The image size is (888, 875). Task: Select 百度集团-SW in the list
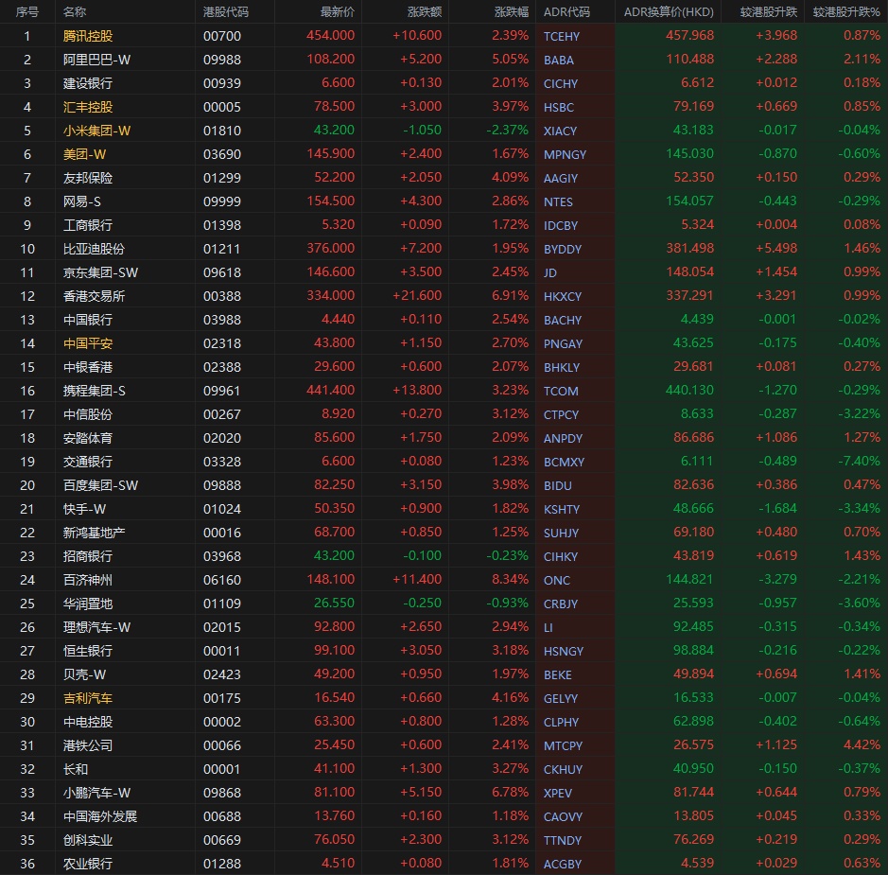point(101,485)
